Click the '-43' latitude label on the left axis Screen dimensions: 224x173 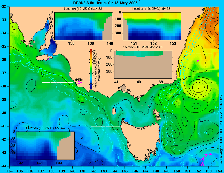[3, 153]
